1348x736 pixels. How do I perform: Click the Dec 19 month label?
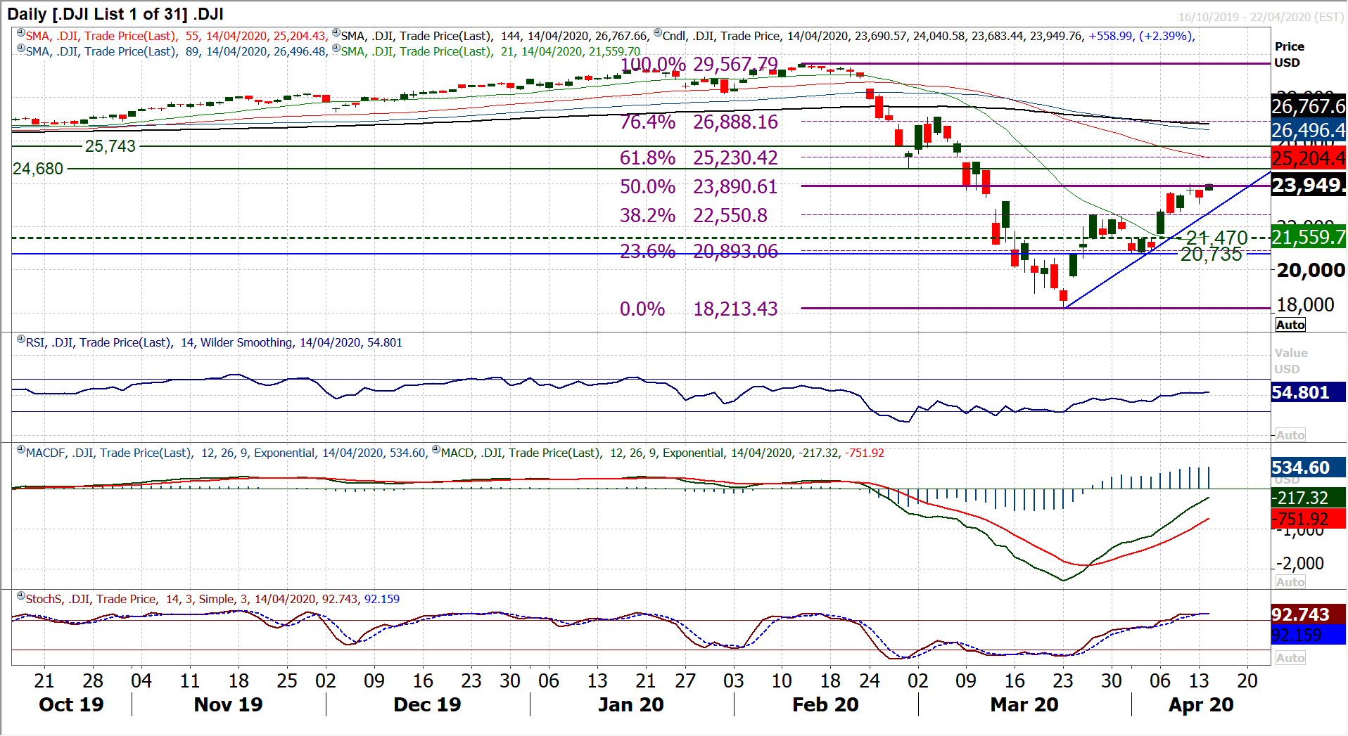(427, 704)
